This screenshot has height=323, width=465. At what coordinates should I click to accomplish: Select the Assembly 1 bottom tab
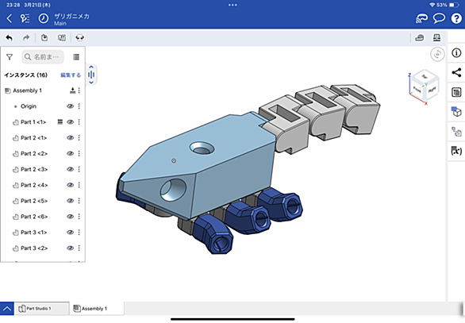97,309
